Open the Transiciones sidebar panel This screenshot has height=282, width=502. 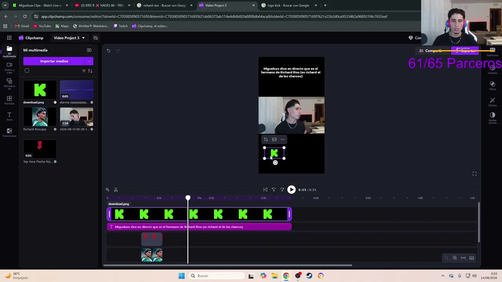9,133
